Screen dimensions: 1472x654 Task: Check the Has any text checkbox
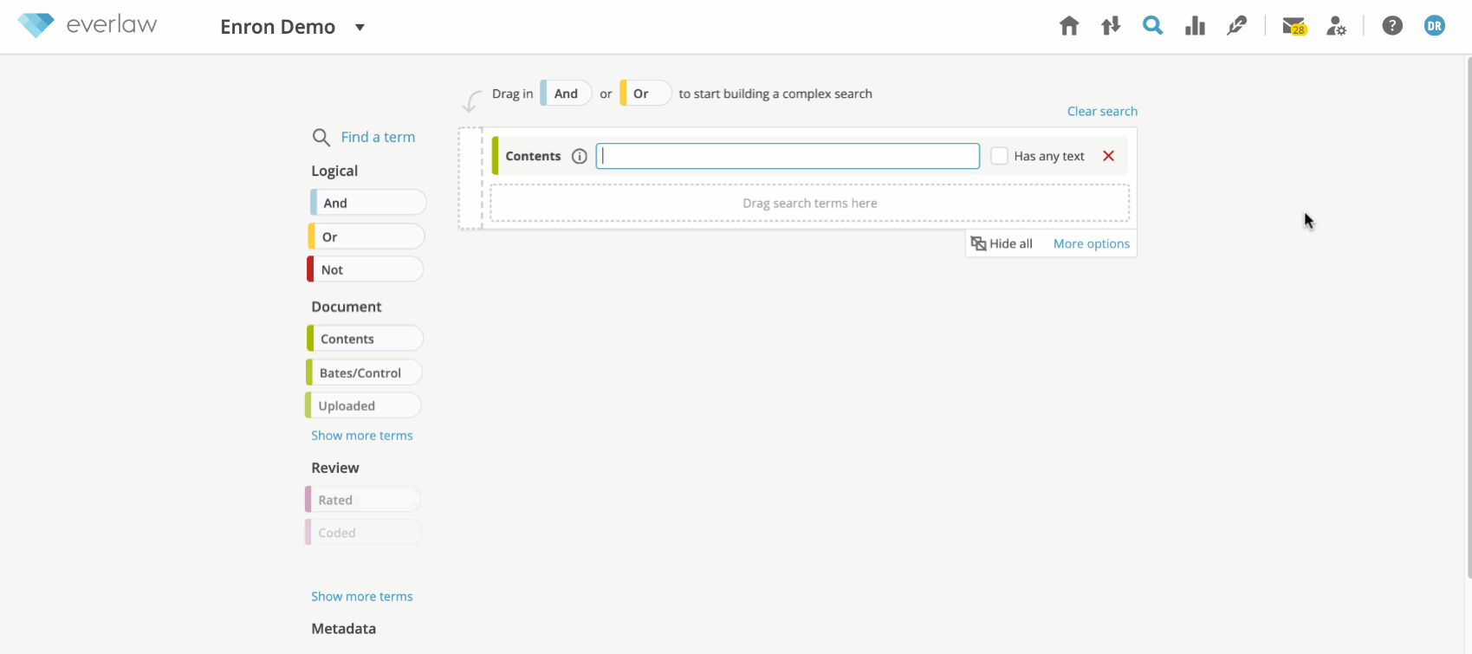point(999,156)
